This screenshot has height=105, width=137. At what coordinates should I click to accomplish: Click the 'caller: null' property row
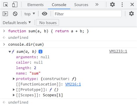[x=29, y=62]
